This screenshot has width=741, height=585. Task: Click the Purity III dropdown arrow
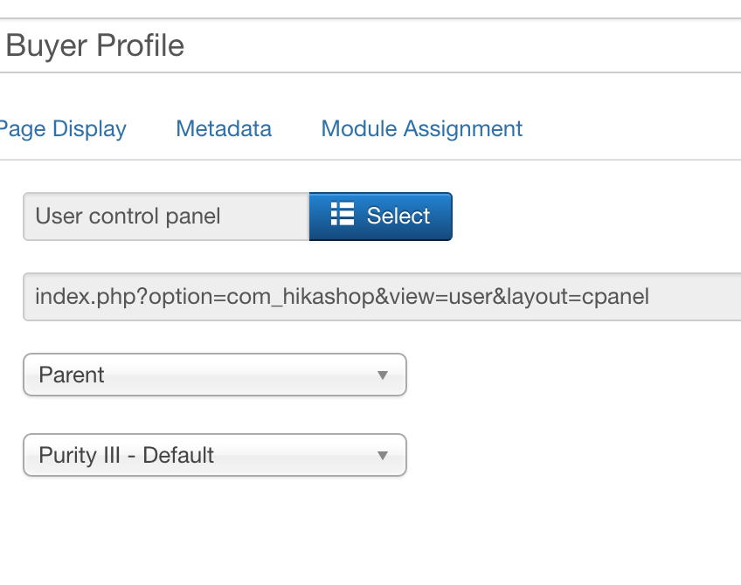382,456
